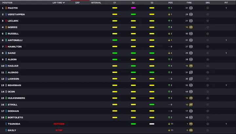The width and height of the screenshot is (236, 134).
Task: Click Bortoleto's green up arrow
Action: coord(169,118)
